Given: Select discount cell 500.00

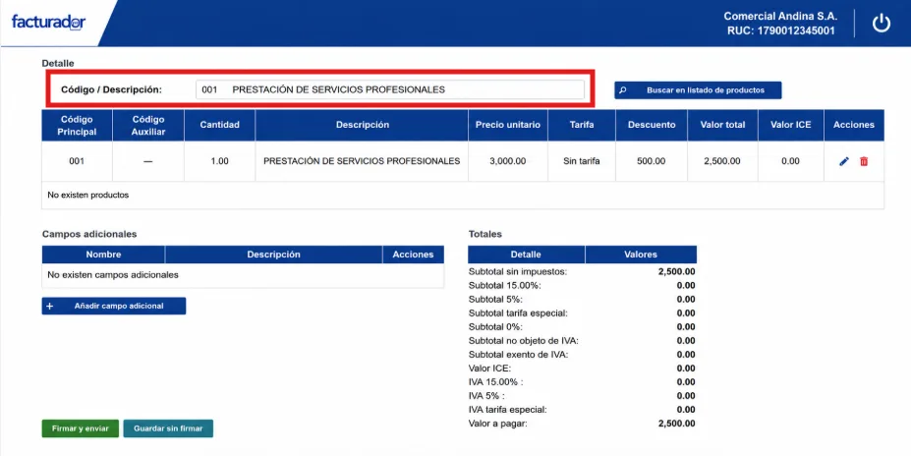Looking at the screenshot, I should 652,161.
